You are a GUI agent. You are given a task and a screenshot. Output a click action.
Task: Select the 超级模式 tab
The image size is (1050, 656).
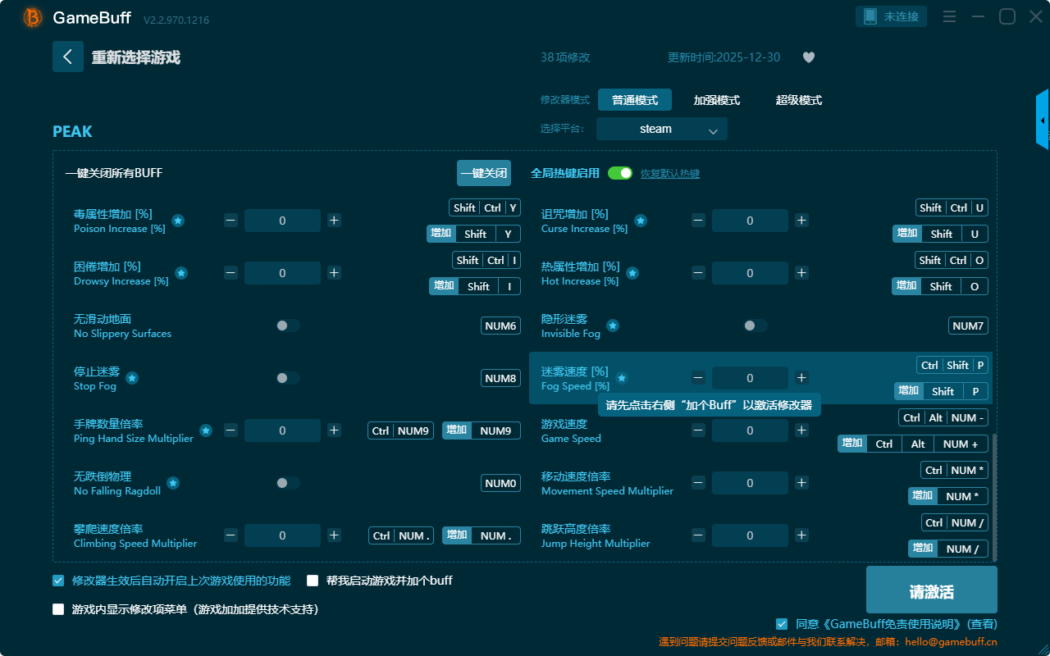click(x=798, y=100)
